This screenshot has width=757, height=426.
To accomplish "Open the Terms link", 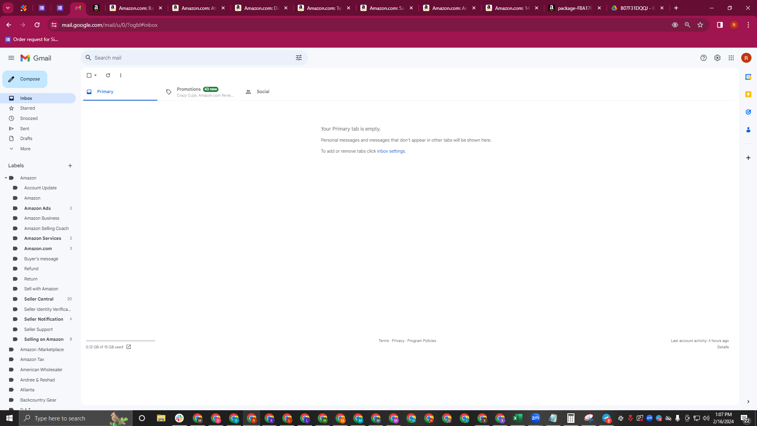I will pos(384,341).
